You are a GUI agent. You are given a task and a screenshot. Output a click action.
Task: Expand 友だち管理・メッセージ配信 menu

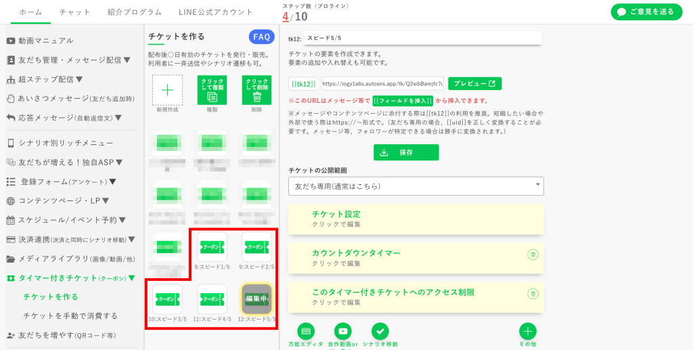(x=68, y=60)
